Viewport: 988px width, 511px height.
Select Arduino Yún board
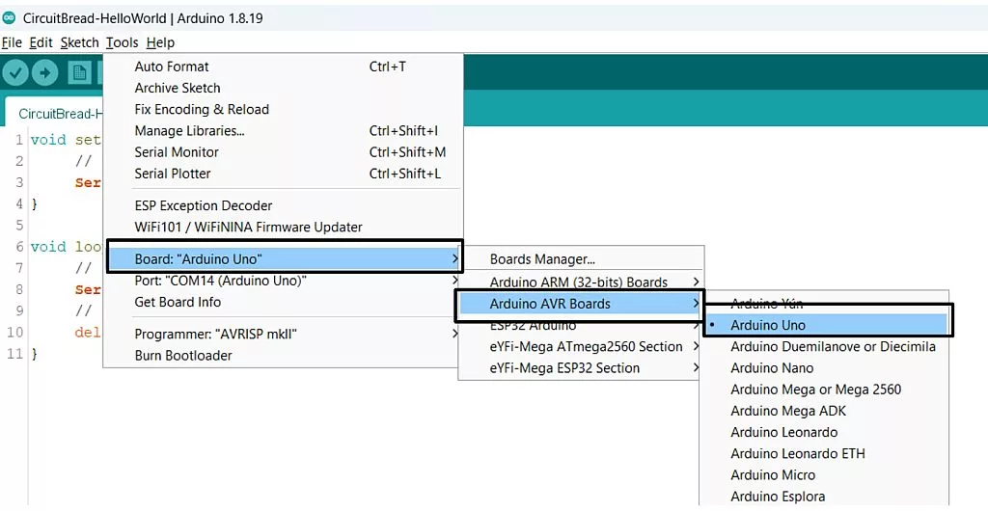825,304
